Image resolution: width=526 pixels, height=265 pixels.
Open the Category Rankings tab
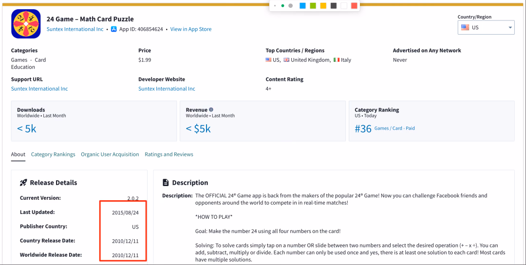coord(53,154)
